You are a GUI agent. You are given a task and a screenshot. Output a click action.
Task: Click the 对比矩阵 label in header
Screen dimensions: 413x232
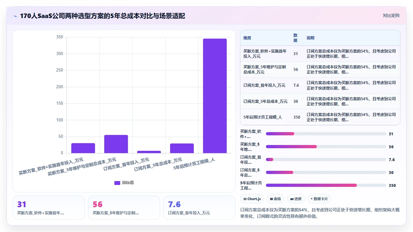391,16
